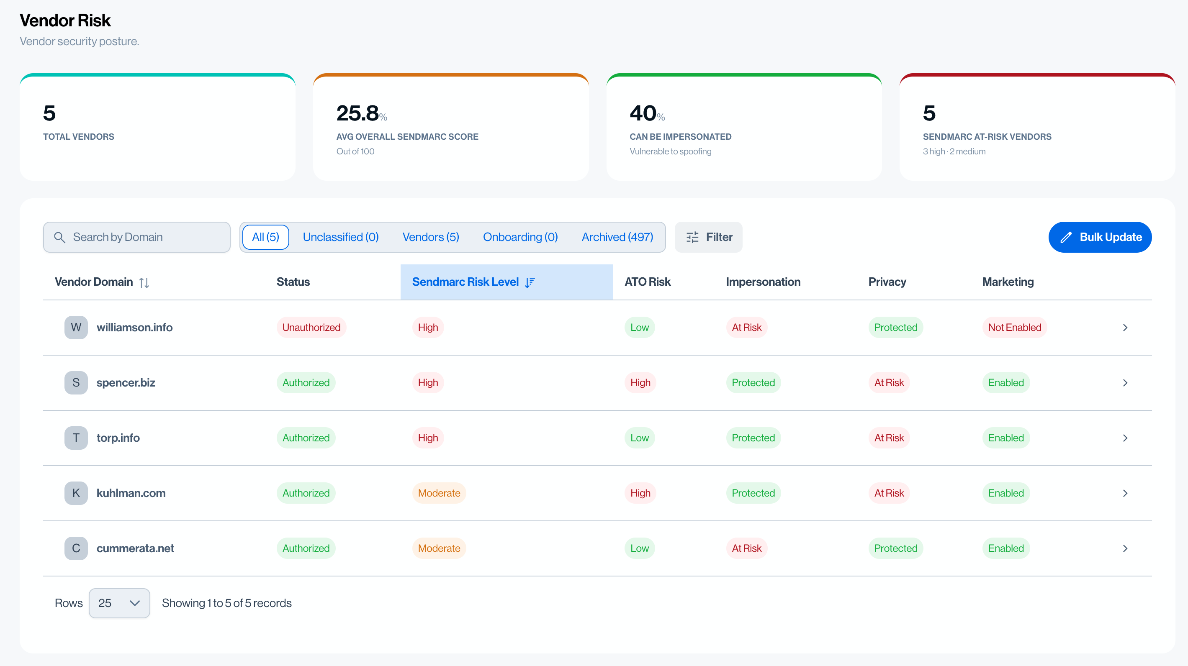Expand the kuhlman.com row chevron
The image size is (1188, 666).
point(1125,494)
